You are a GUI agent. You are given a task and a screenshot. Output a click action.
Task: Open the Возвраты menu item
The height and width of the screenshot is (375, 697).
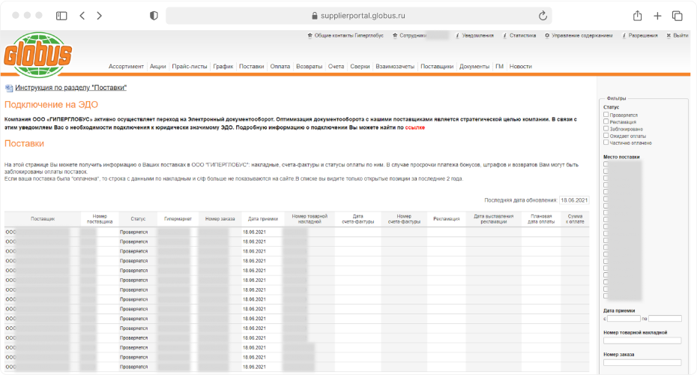point(309,66)
